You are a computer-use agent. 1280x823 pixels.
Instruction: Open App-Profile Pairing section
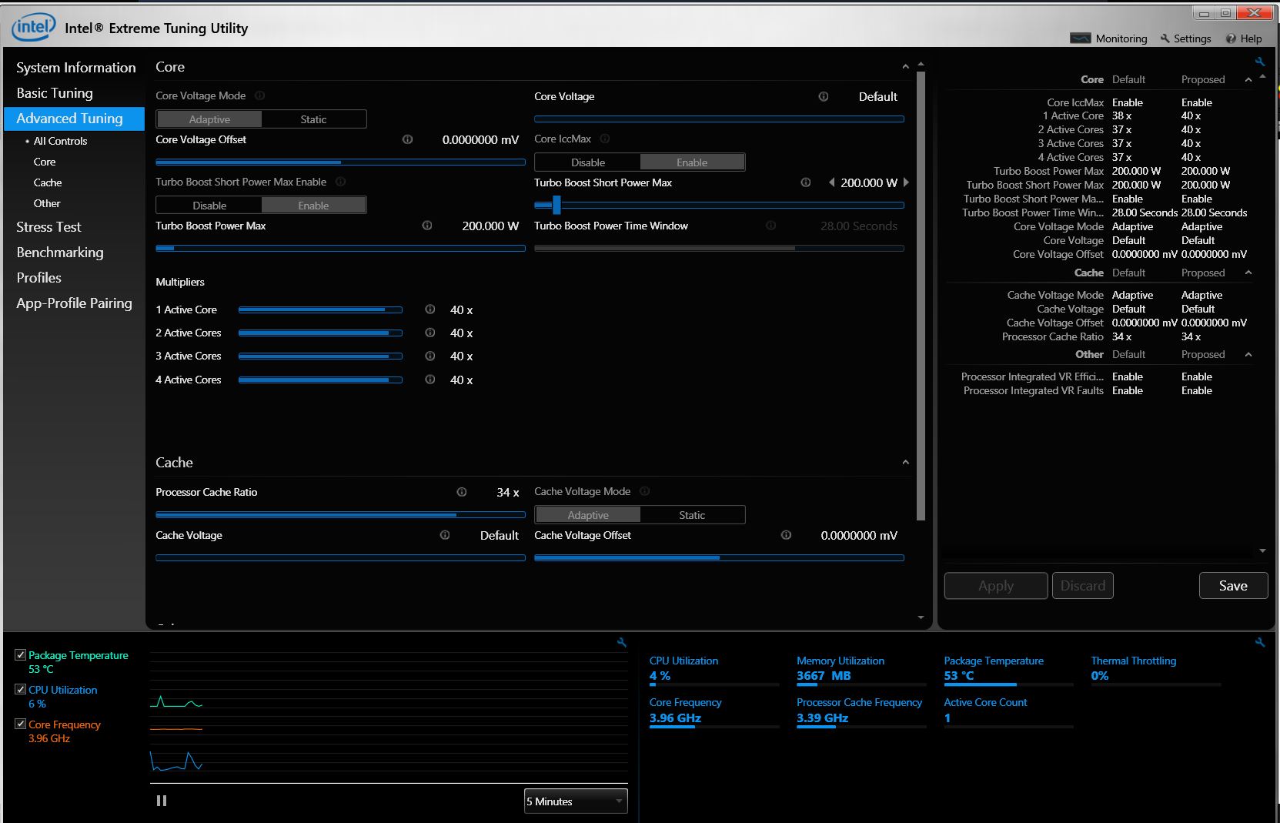[74, 303]
